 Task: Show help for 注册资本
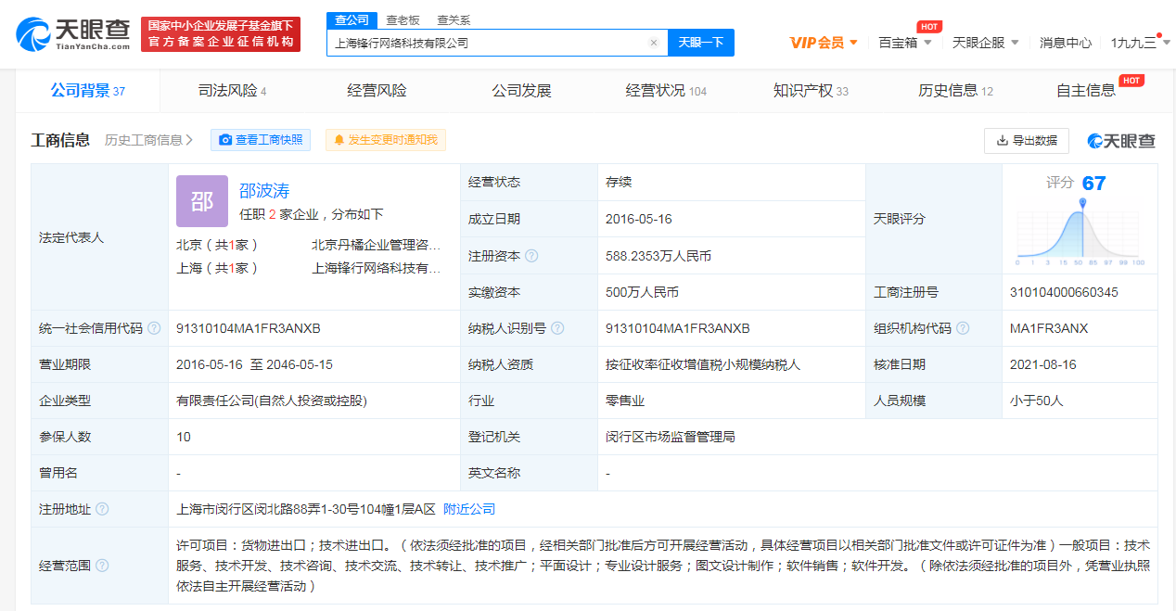coord(531,256)
